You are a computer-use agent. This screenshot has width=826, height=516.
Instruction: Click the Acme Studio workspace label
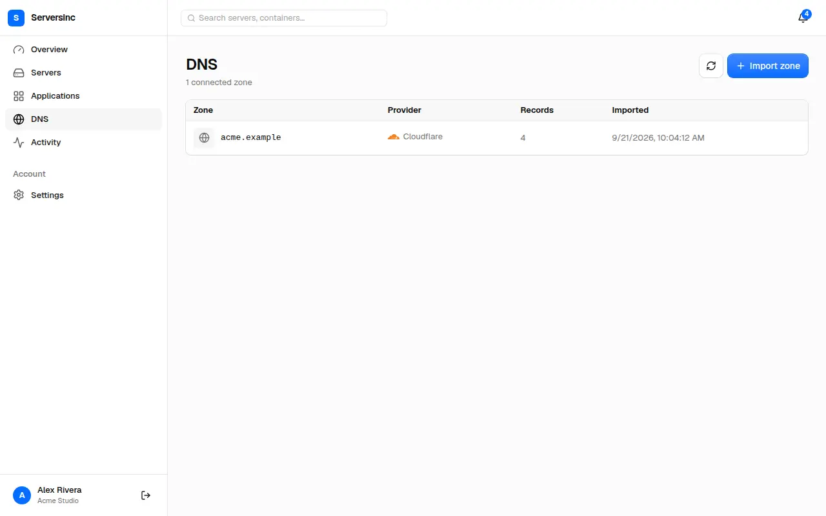[58, 501]
